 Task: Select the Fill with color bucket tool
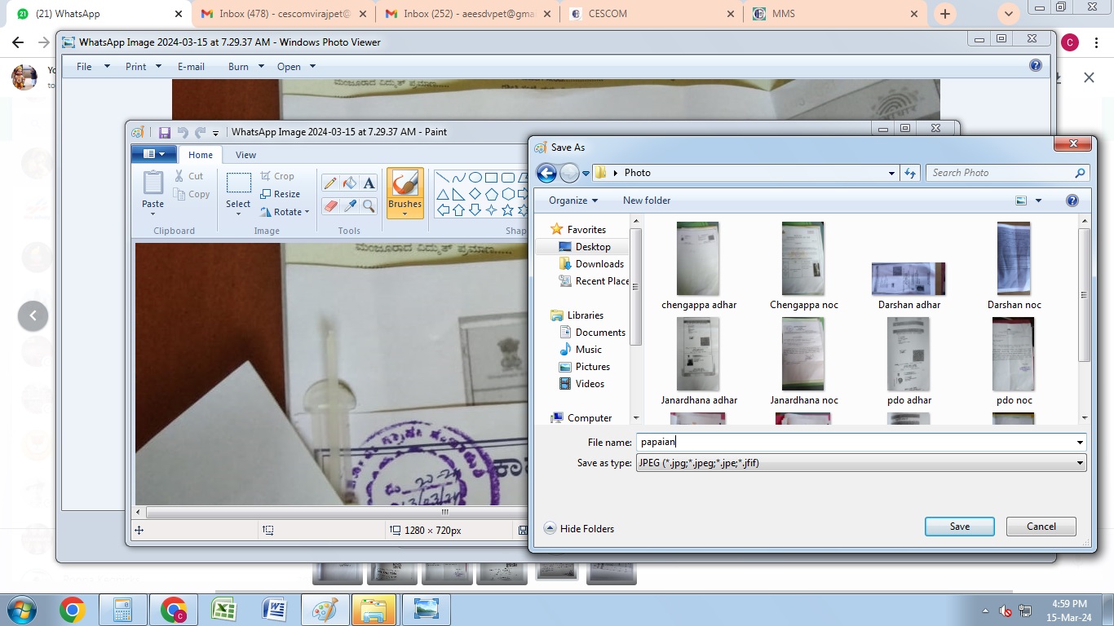pos(350,183)
